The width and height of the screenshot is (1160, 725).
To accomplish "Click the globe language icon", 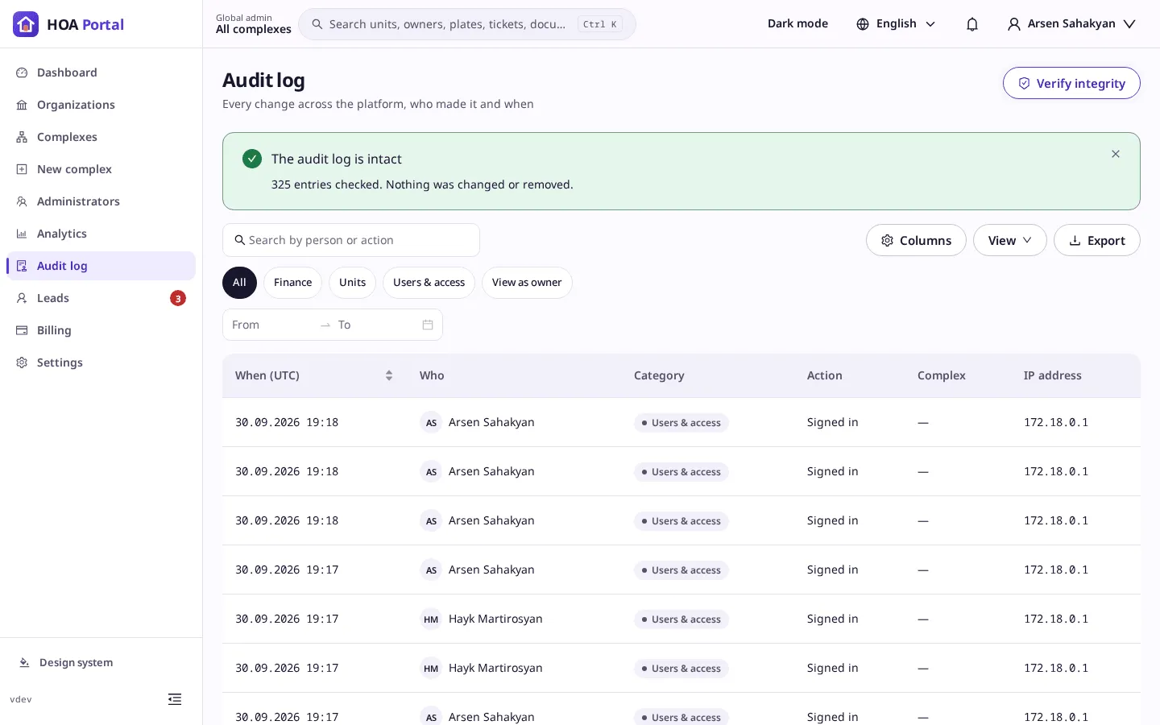I will pyautogui.click(x=863, y=24).
